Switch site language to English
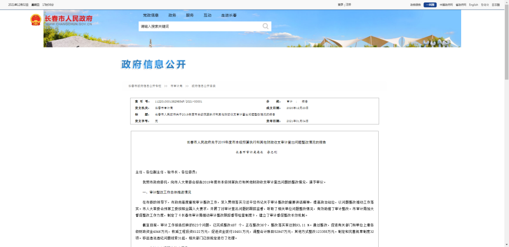This screenshot has height=247, width=509. [473, 5]
